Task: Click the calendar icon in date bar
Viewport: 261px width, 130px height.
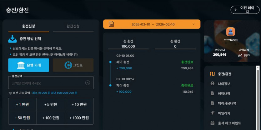Action: 111,24
